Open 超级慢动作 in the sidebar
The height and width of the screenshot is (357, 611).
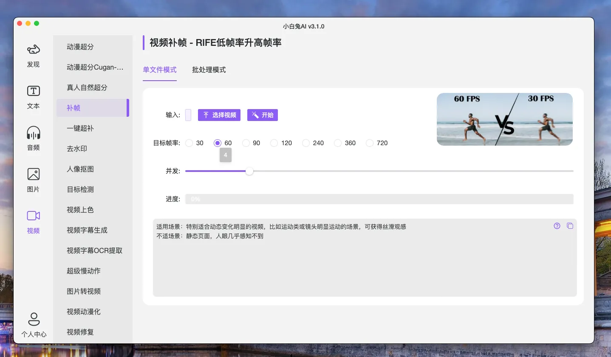click(93, 271)
